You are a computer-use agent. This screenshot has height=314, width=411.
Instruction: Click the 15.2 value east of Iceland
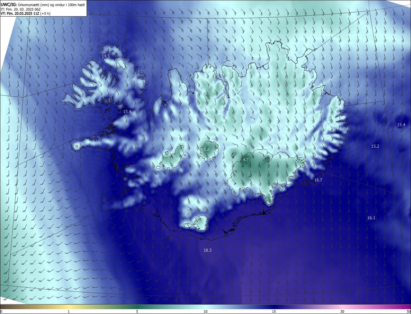tap(375, 146)
